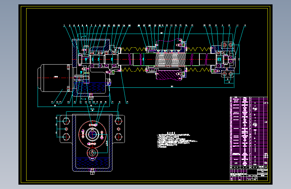
Task: Pick part callout number 9
Action: [x=100, y=26]
